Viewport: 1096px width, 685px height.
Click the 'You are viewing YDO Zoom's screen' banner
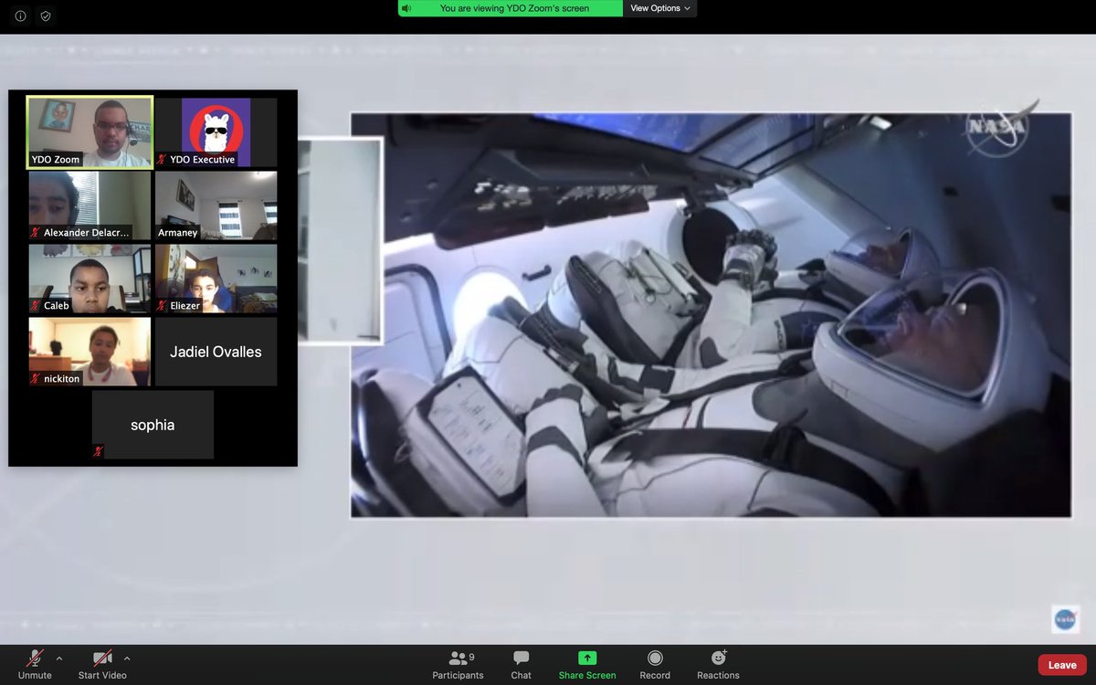click(x=511, y=8)
